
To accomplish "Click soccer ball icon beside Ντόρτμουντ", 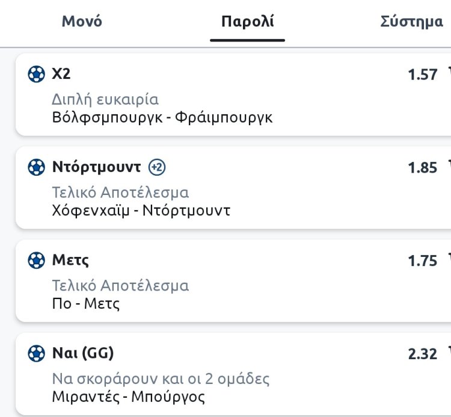I will 36,167.
